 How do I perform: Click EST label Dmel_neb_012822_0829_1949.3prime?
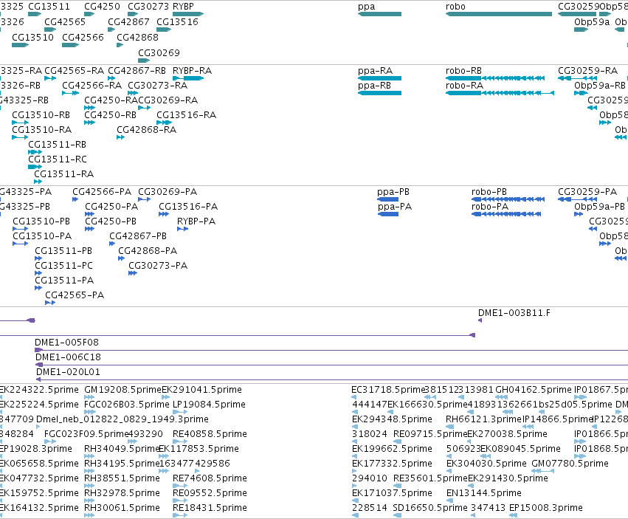tap(123, 419)
